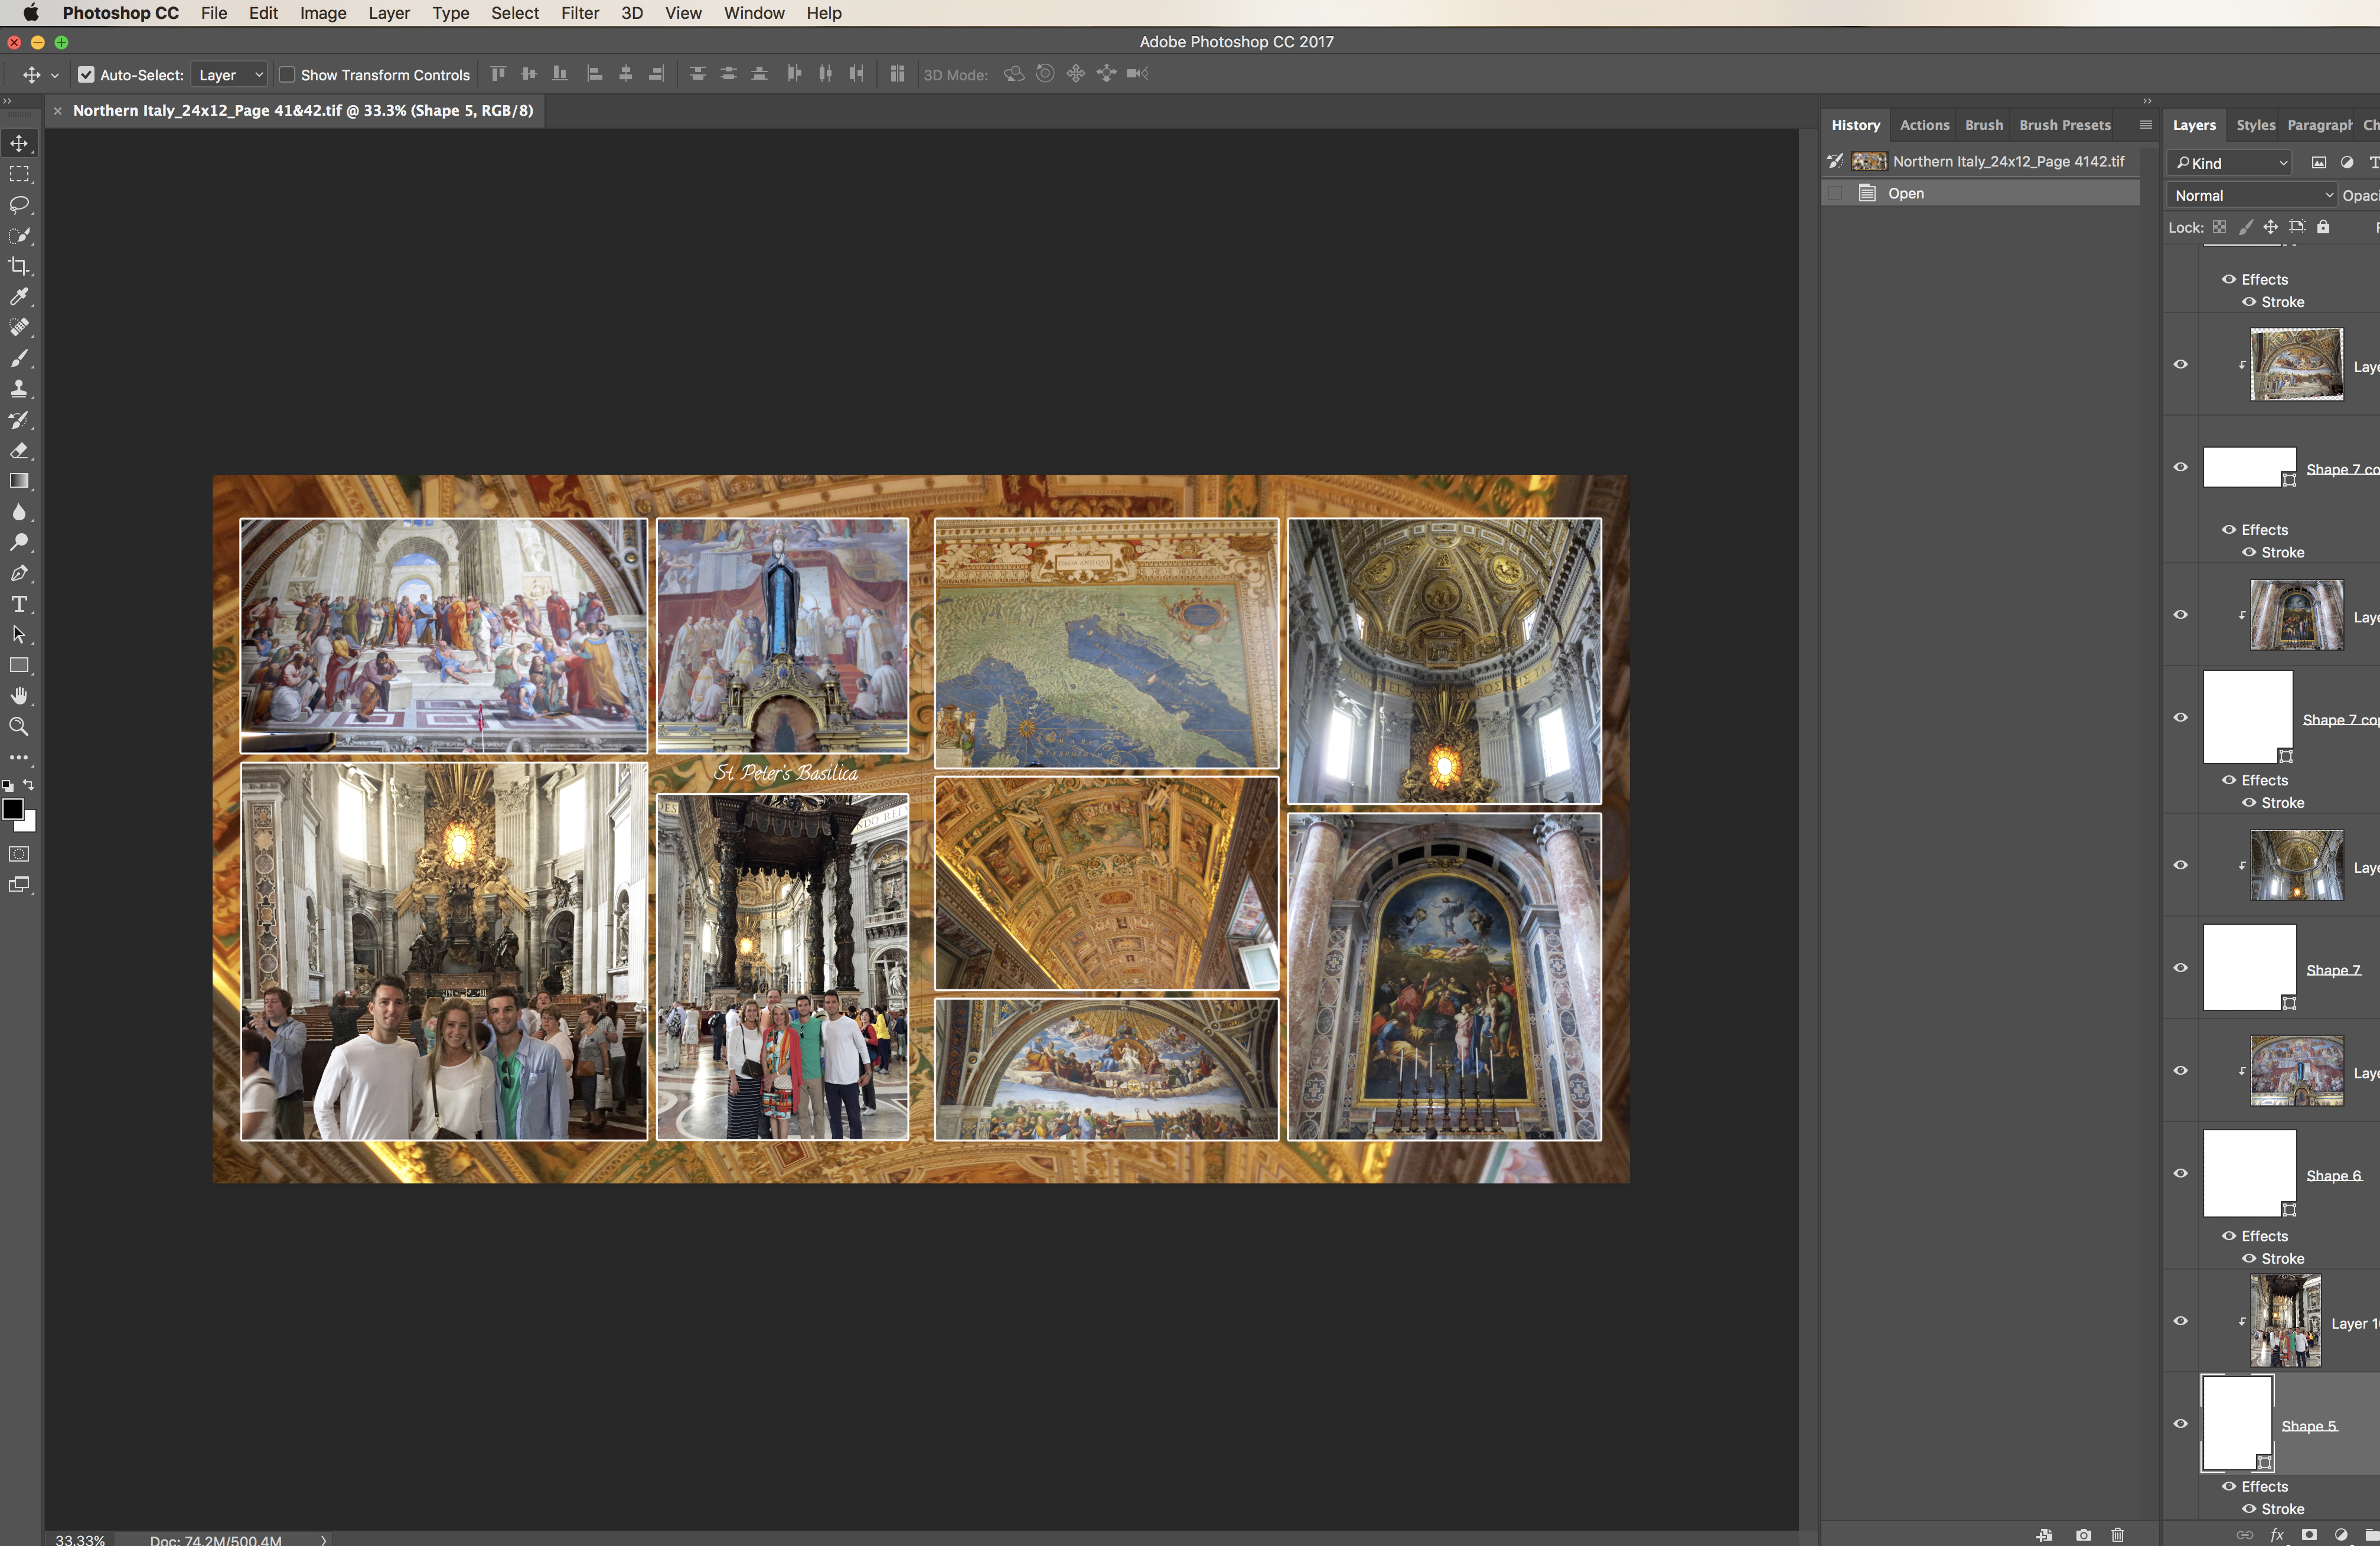The image size is (2380, 1546).
Task: Open the Edit Toolbar ellipsis
Action: pyautogui.click(x=19, y=758)
